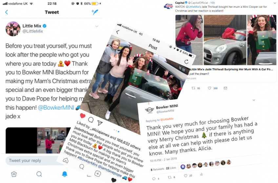The image size is (278, 183).
Task: Reply to the Bowker MINI tweet
Action: (x=154, y=179)
